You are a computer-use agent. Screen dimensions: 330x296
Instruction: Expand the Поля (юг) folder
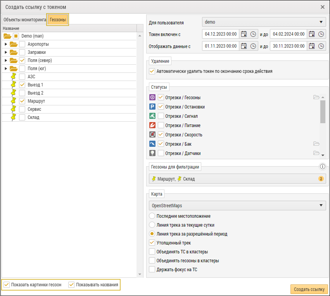[x=6, y=69]
